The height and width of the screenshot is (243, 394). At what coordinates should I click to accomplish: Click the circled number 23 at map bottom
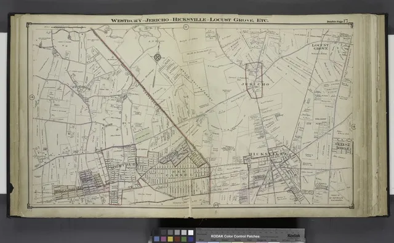(x=216, y=205)
